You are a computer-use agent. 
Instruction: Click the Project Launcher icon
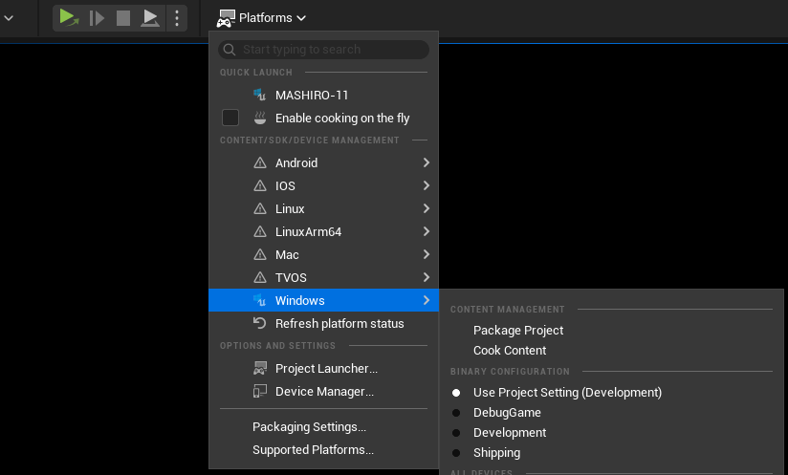pyautogui.click(x=260, y=368)
